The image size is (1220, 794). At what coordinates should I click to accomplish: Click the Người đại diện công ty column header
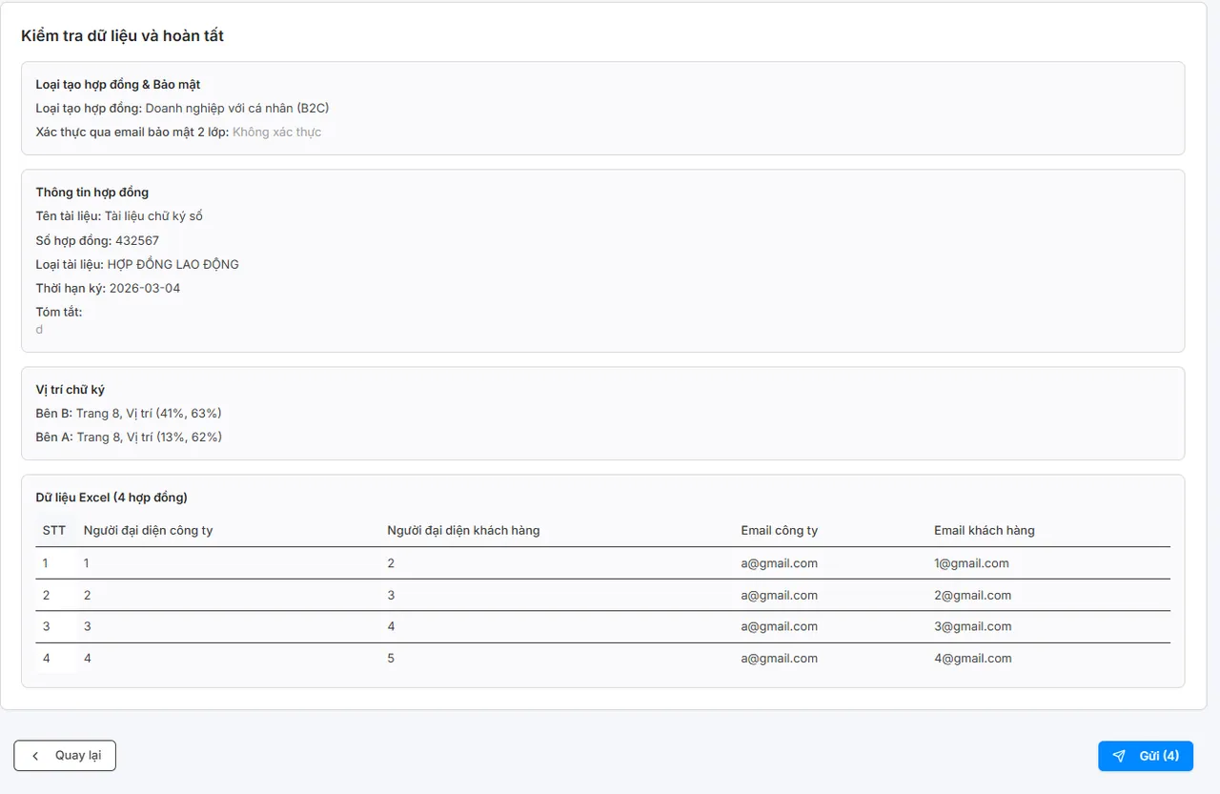[x=148, y=531]
